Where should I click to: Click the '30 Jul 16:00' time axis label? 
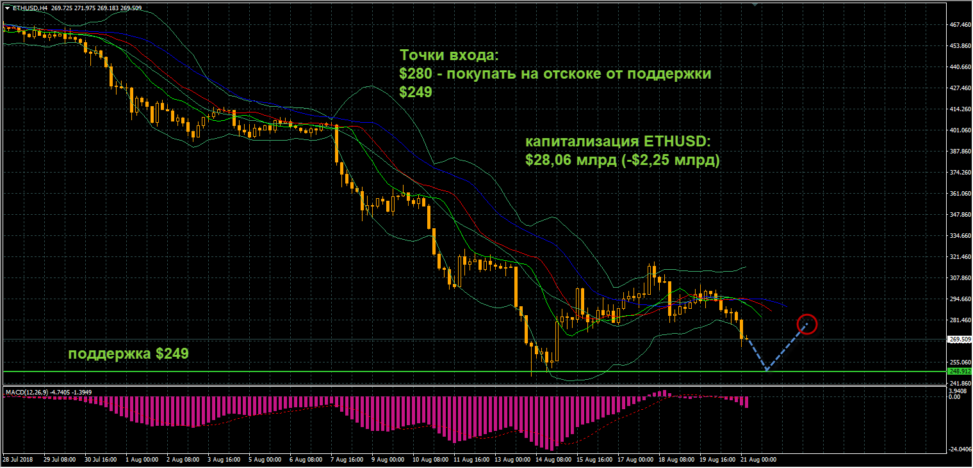[x=101, y=460]
